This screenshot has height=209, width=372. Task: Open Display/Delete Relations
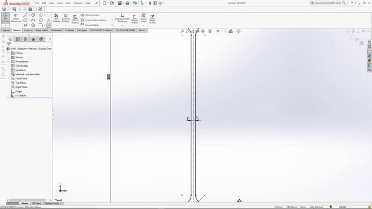pyautogui.click(x=123, y=18)
